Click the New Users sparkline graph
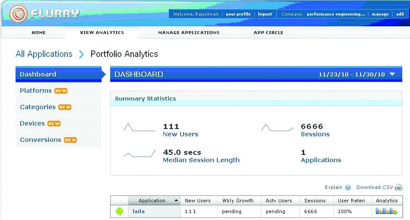Viewport: 410px width, 220px height. 139,128
